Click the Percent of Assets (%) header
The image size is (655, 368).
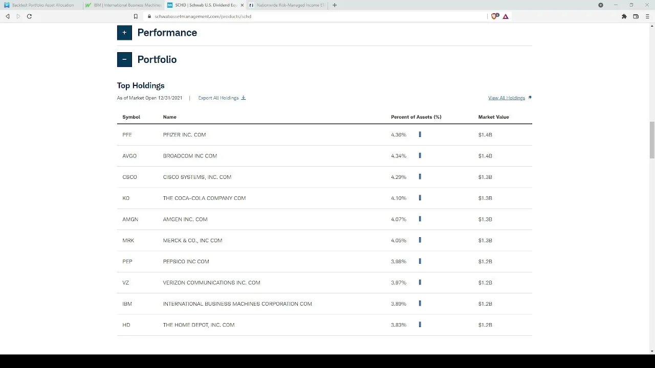[416, 117]
